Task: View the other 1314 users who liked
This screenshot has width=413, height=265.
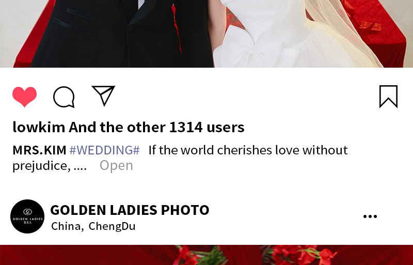Action: (x=156, y=127)
